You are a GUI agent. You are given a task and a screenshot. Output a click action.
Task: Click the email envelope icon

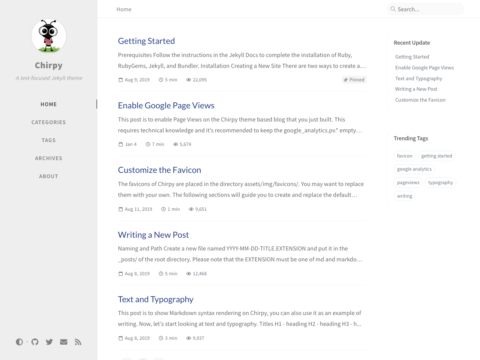(64, 342)
